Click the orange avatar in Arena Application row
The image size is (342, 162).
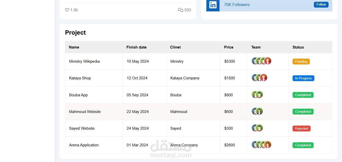(x=268, y=145)
